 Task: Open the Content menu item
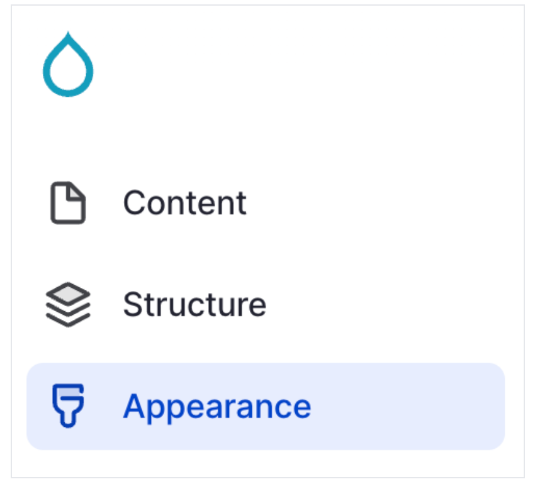[x=184, y=203]
